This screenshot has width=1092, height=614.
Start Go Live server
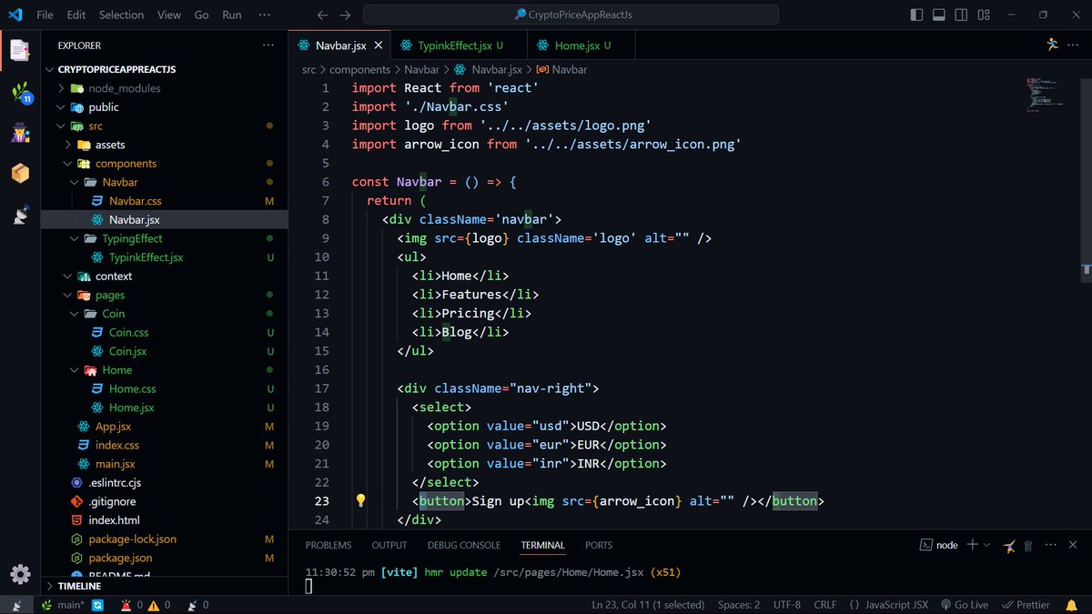click(x=965, y=605)
